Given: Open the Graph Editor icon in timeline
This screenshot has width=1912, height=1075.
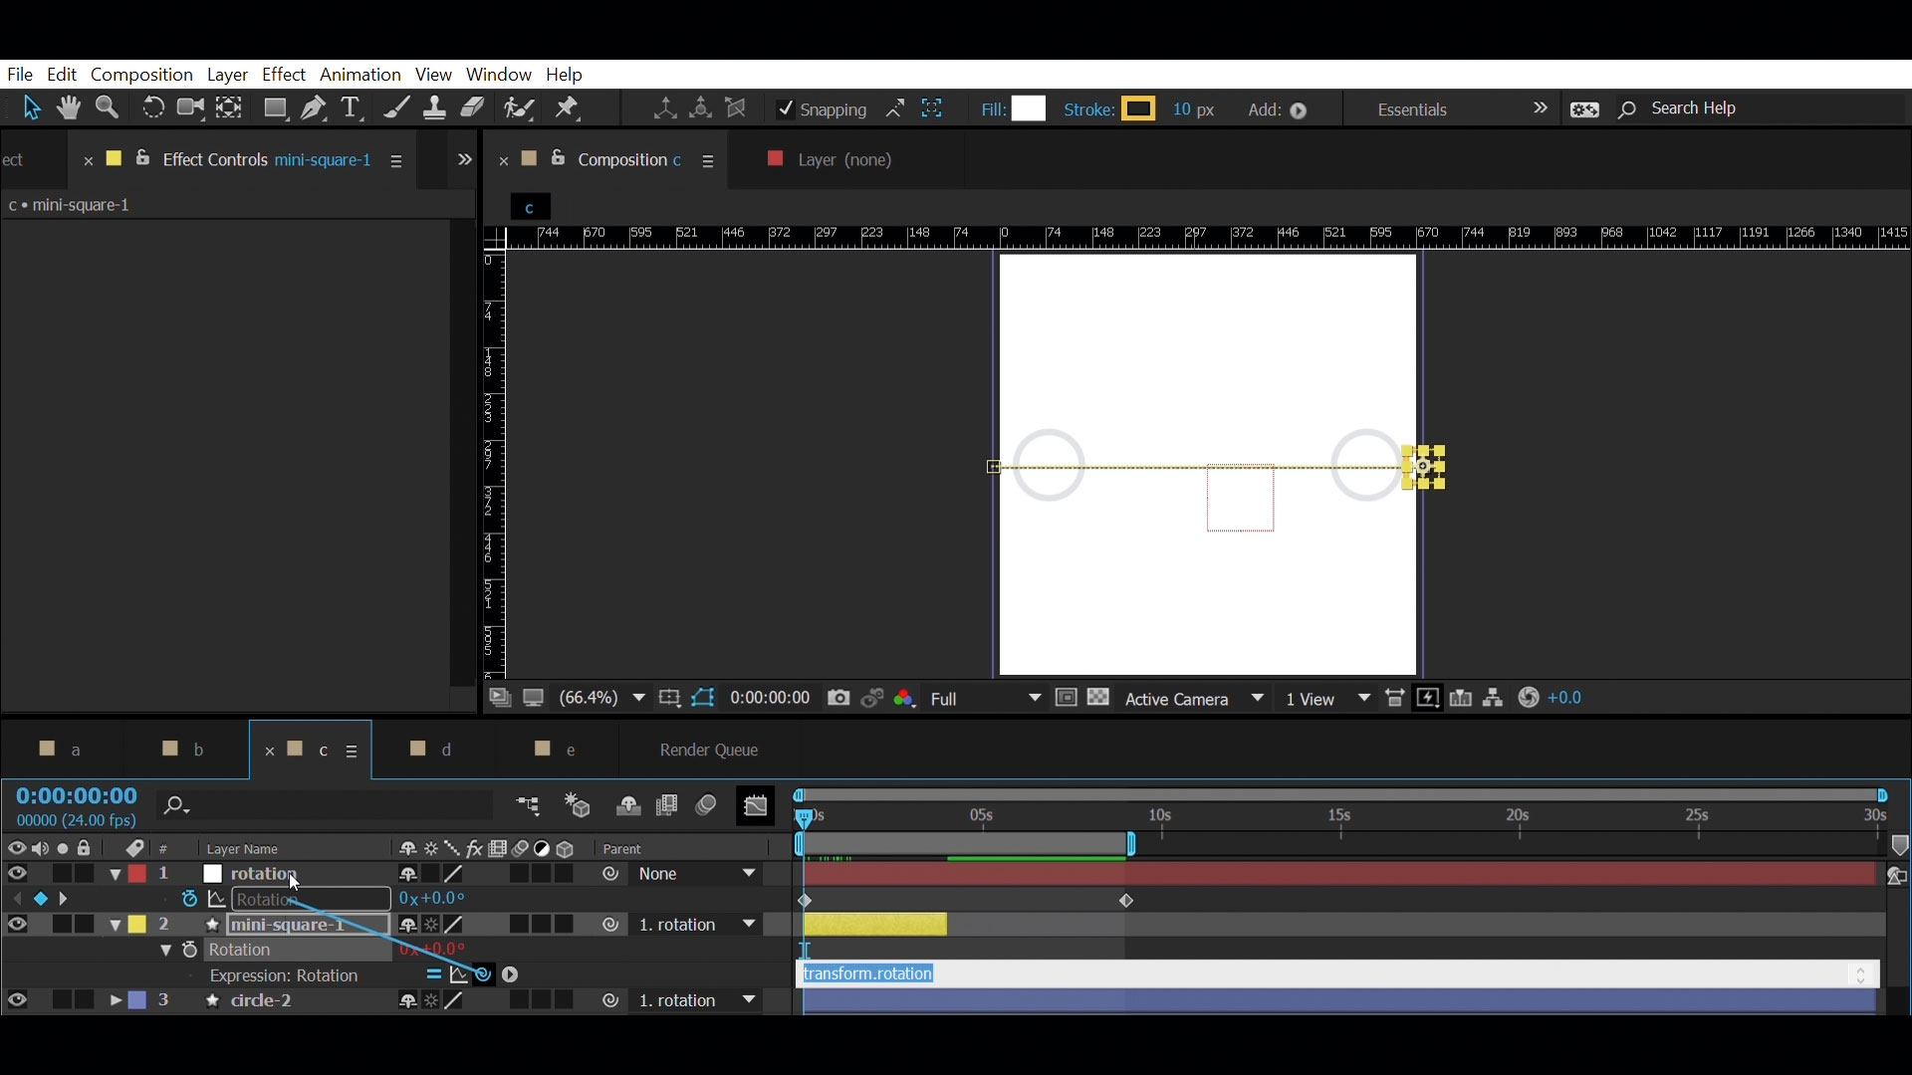Looking at the screenshot, I should click(757, 806).
